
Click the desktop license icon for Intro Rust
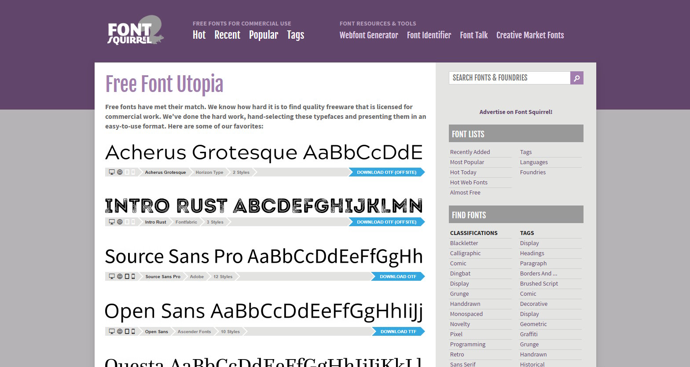(112, 222)
